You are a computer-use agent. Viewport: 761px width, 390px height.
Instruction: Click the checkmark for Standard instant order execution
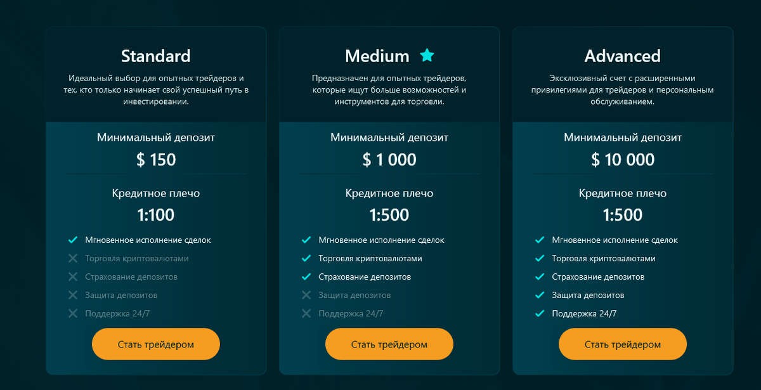[x=72, y=240]
